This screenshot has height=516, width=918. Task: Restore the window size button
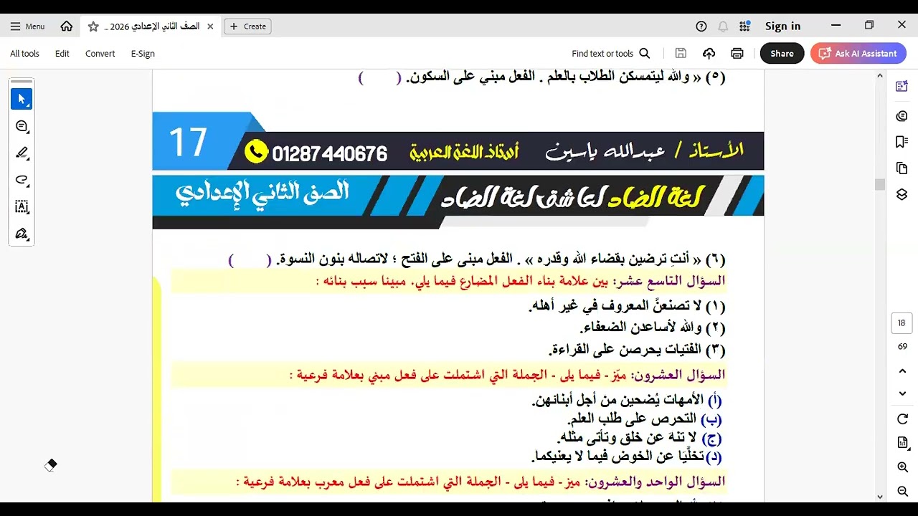pos(869,25)
